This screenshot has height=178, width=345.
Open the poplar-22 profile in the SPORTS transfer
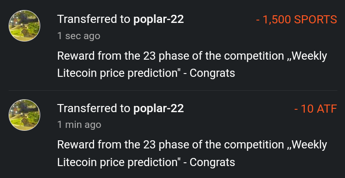pyautogui.click(x=159, y=19)
